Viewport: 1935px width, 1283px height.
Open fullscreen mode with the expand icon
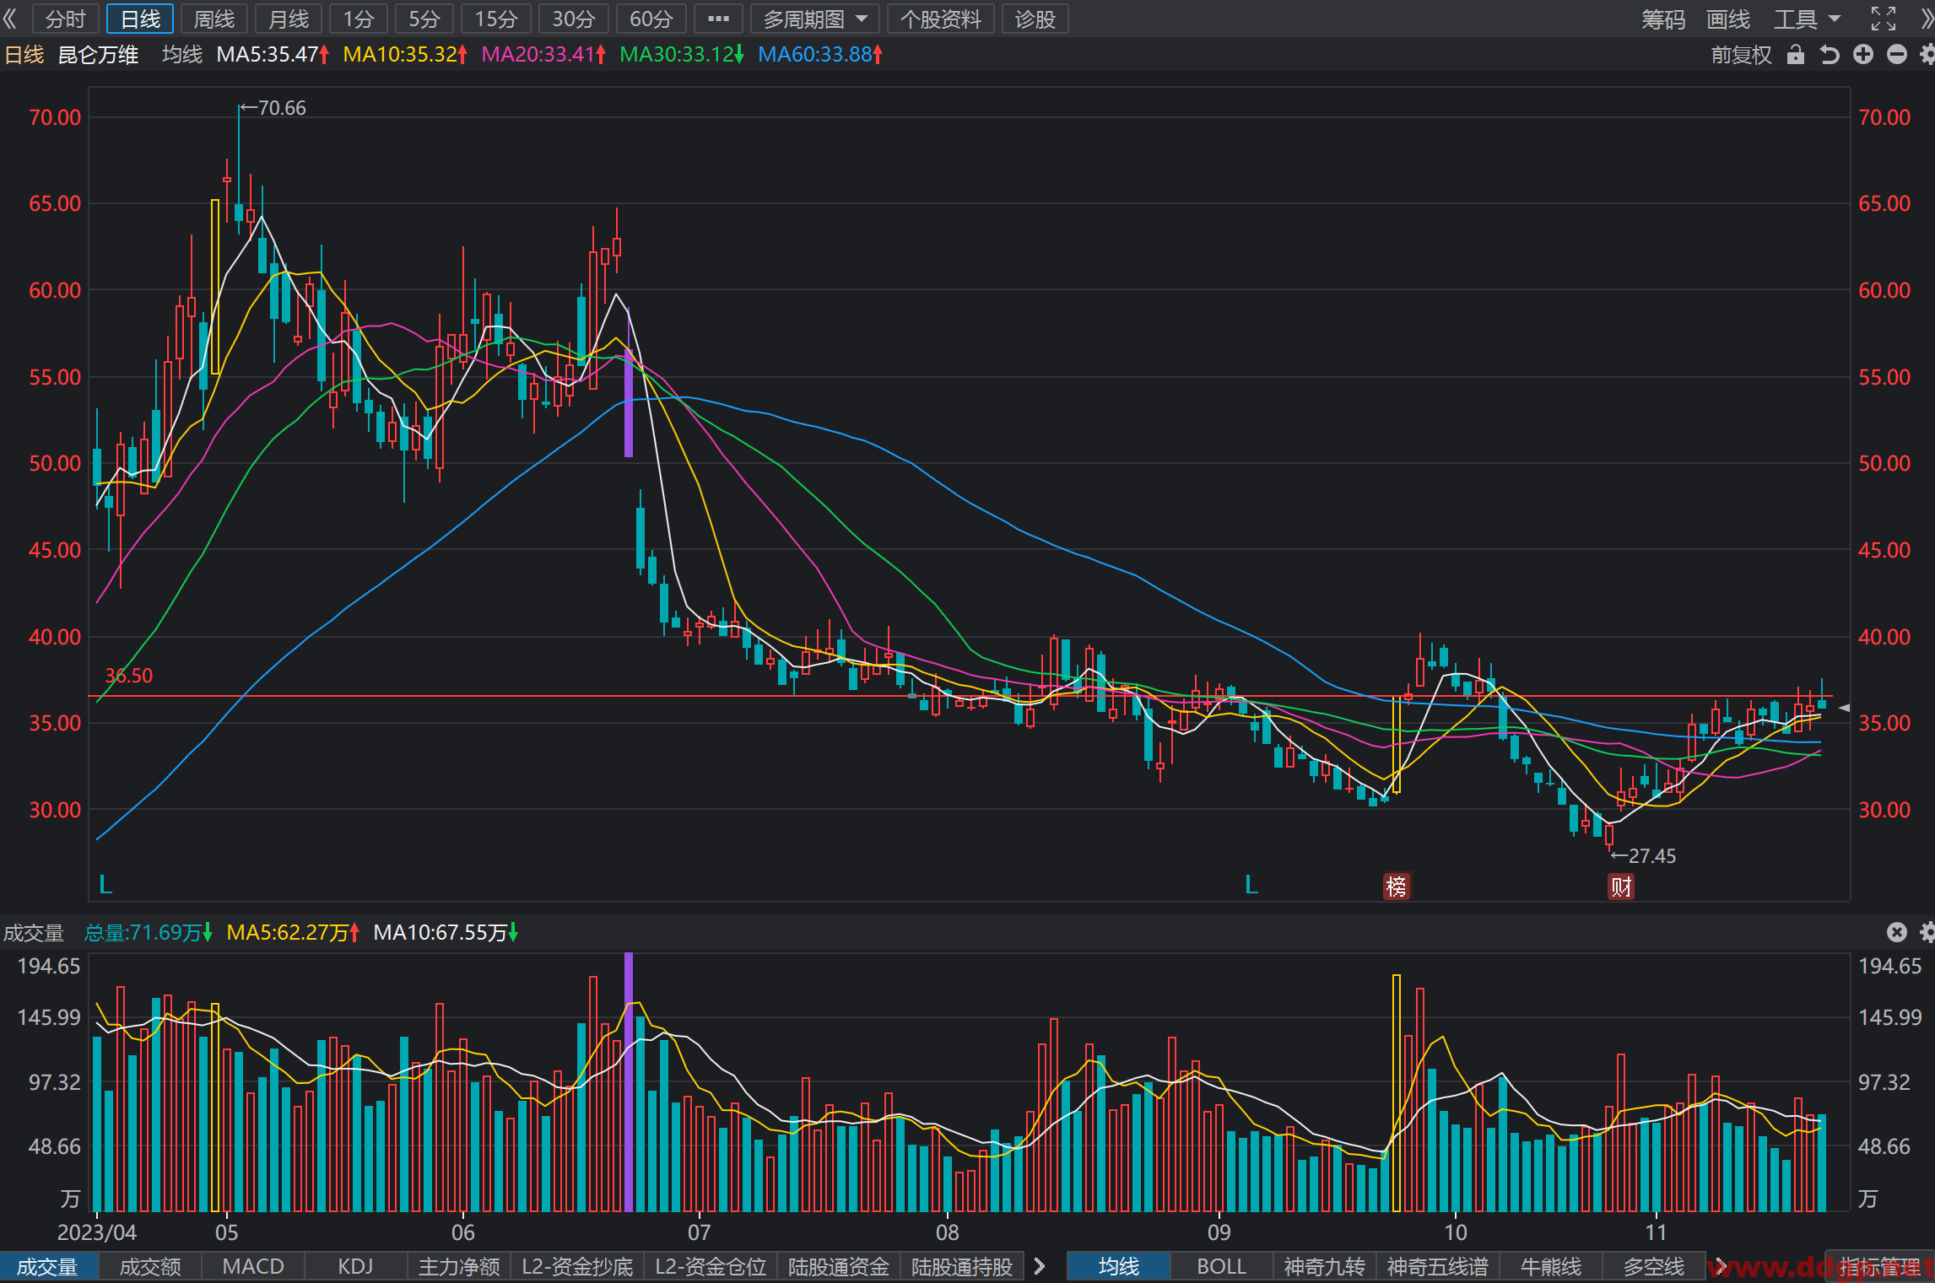1884,19
